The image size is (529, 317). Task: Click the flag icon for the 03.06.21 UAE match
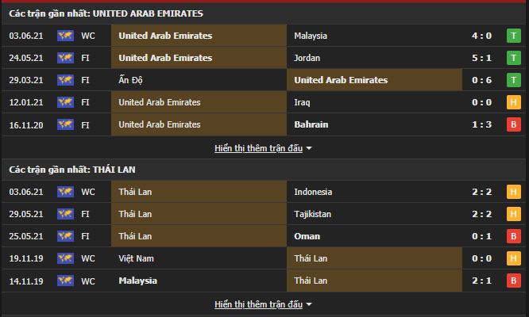65,36
